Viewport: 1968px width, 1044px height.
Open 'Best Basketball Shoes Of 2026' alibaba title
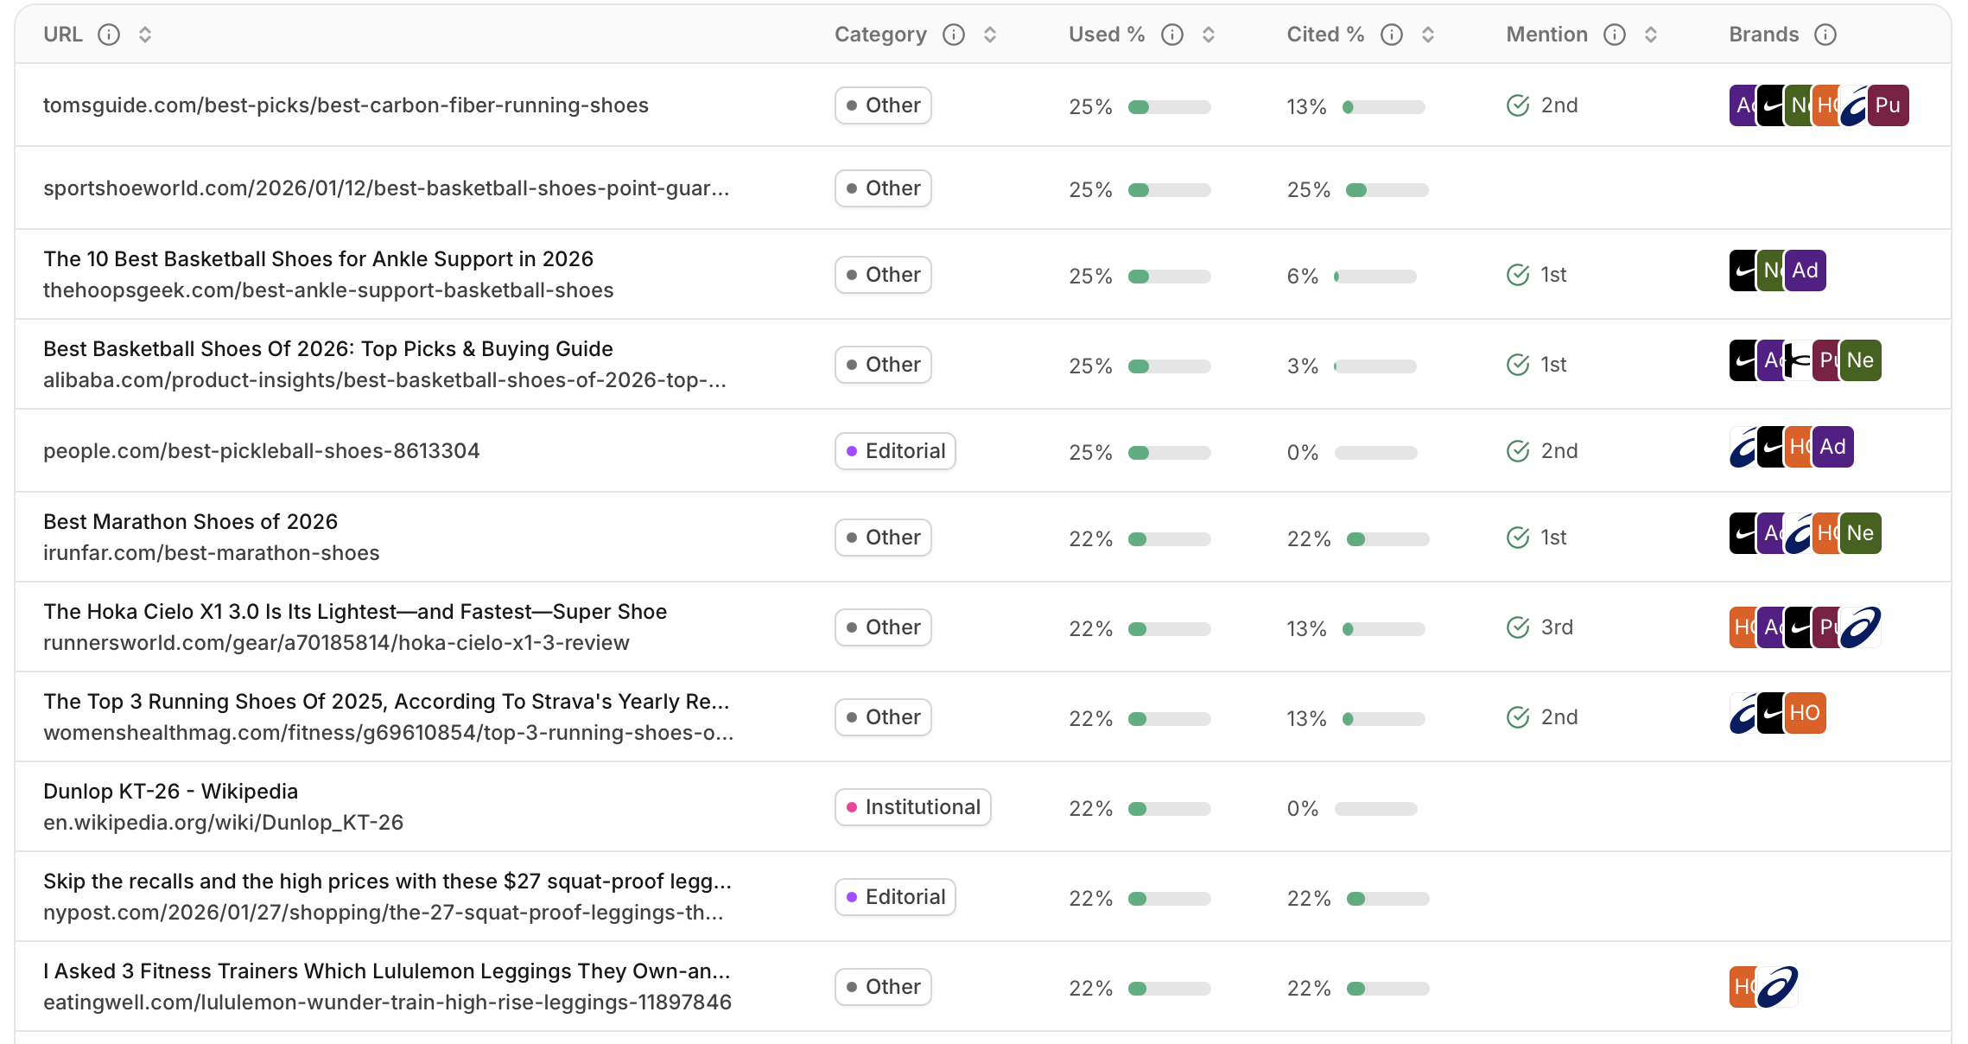pyautogui.click(x=328, y=349)
